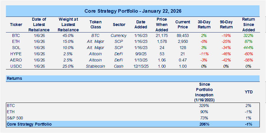Click the 45.0% weight cell for BTC
Image resolution: width=266 pixels, height=133 pixels.
point(69,35)
